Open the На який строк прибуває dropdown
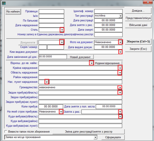 pyautogui.click(x=61, y=112)
